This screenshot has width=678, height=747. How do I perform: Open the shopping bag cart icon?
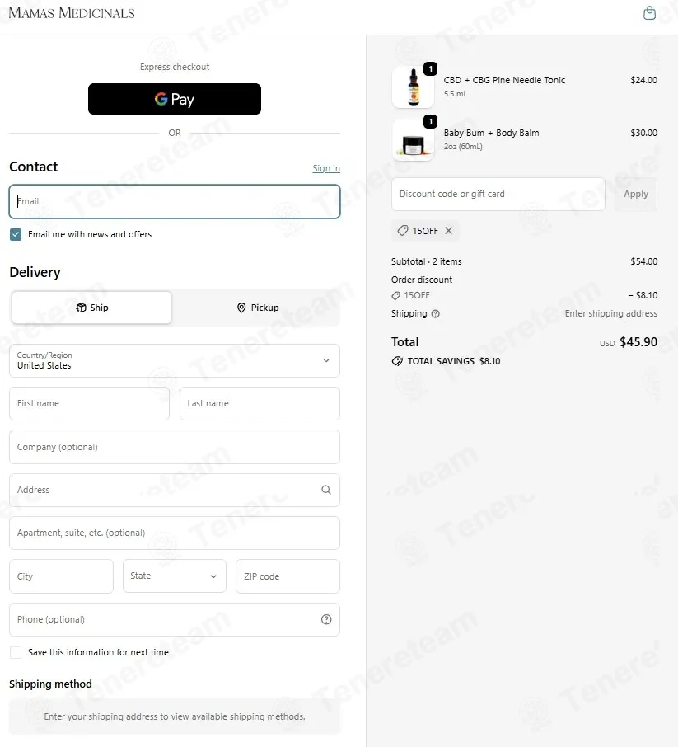(x=649, y=13)
